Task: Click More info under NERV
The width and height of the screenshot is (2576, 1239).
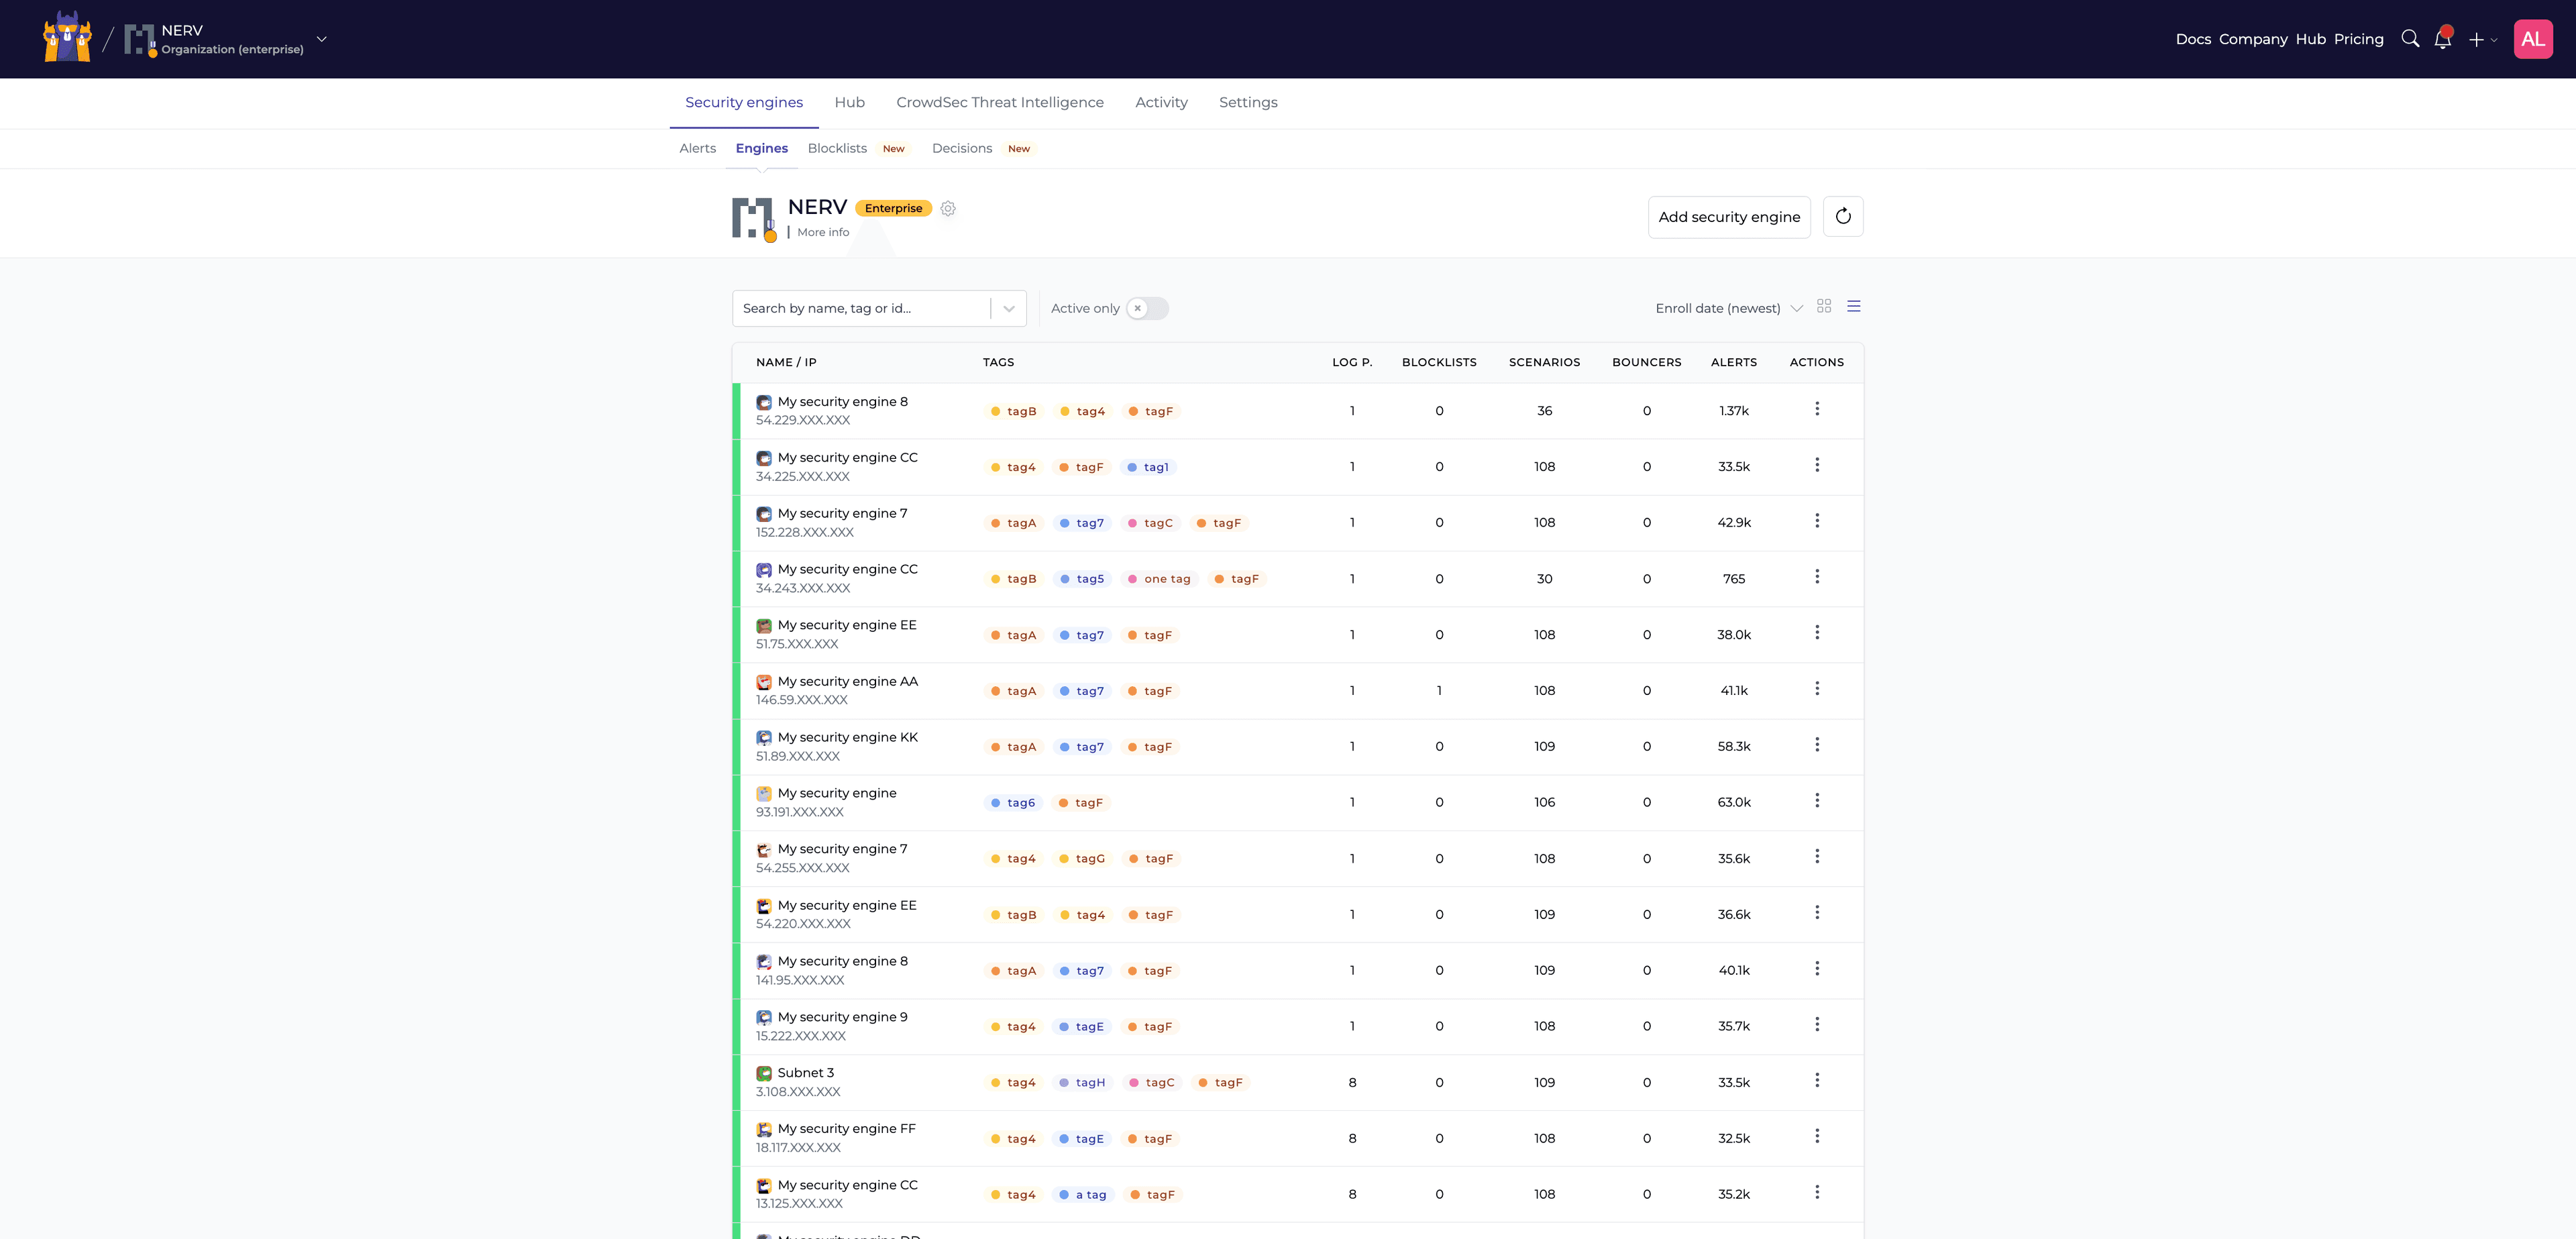Action: 823,232
